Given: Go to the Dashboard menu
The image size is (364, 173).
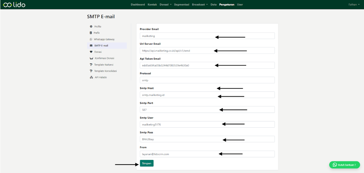Looking at the screenshot, I should coord(138,5).
